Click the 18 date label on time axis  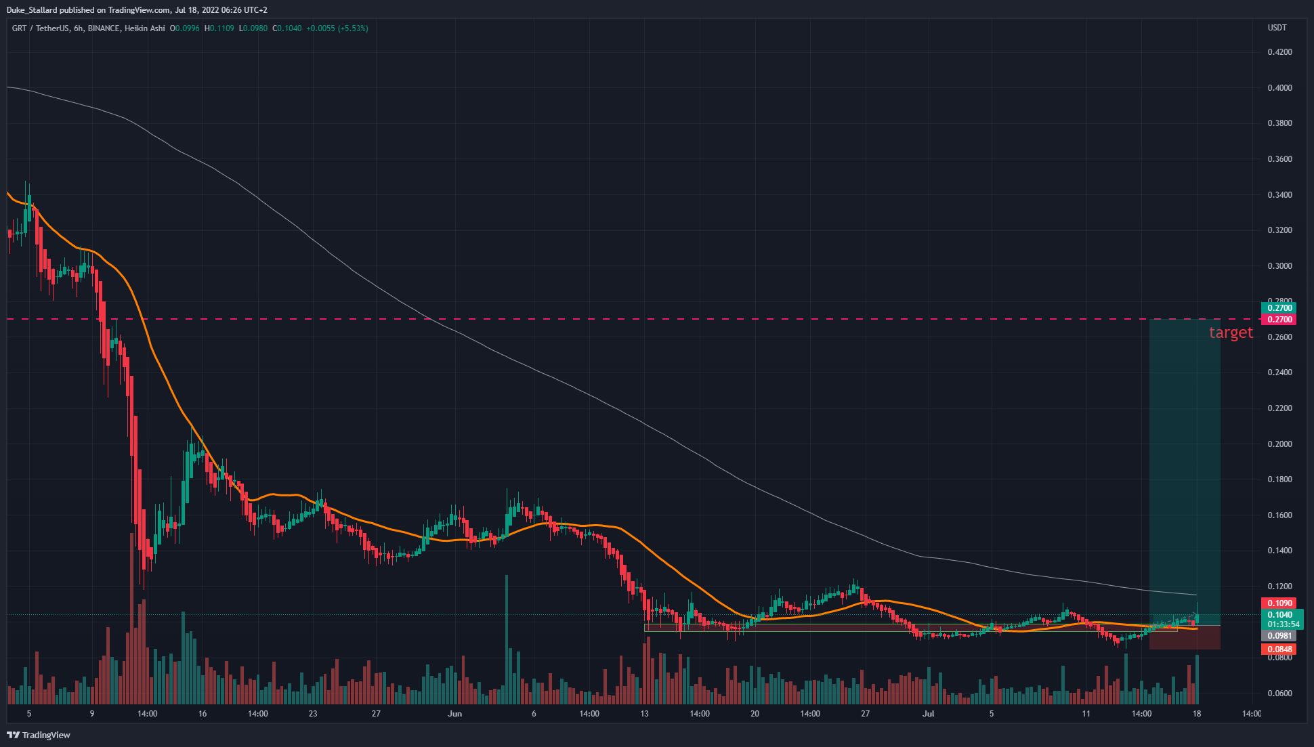[x=1197, y=714]
